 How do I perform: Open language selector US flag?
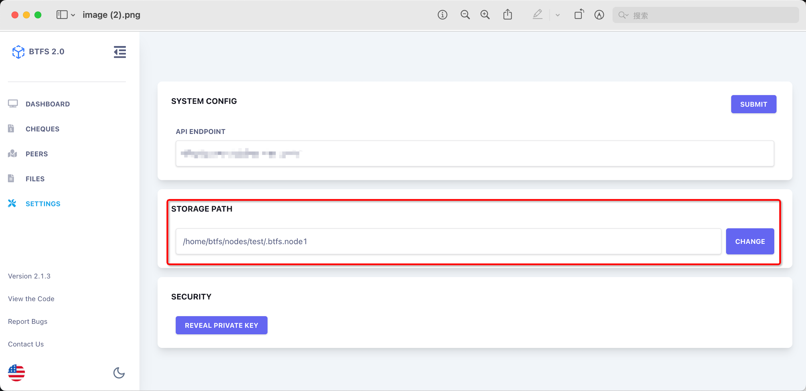(x=17, y=373)
